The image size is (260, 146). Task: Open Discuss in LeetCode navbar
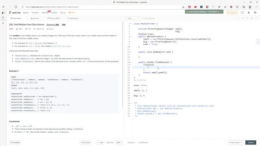[x=63, y=13]
